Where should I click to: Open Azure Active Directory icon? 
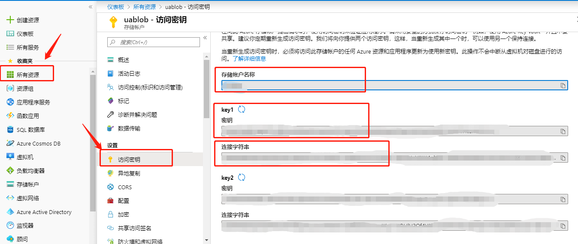click(10, 212)
